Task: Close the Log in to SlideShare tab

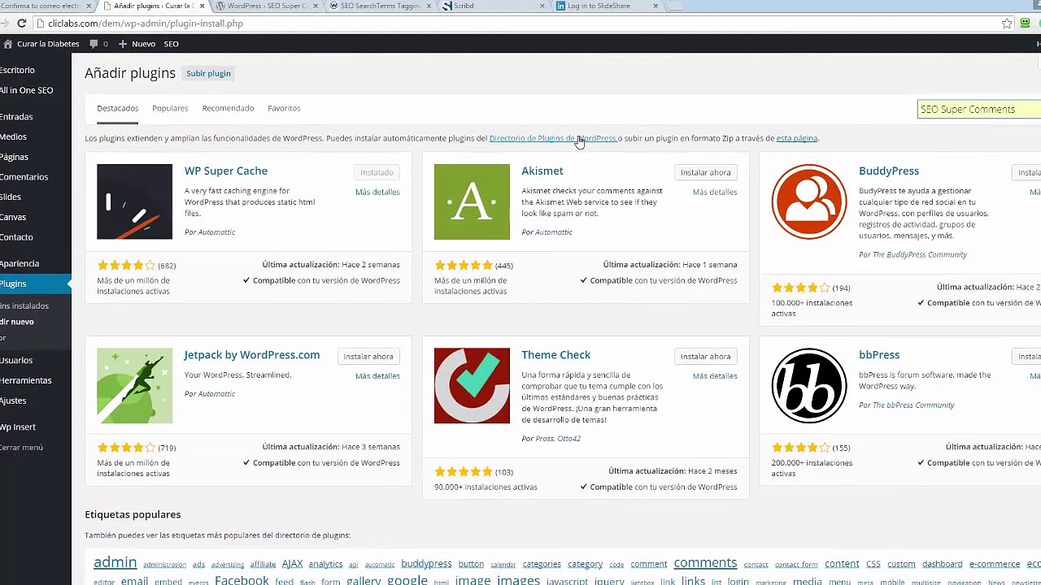Action: point(656,6)
